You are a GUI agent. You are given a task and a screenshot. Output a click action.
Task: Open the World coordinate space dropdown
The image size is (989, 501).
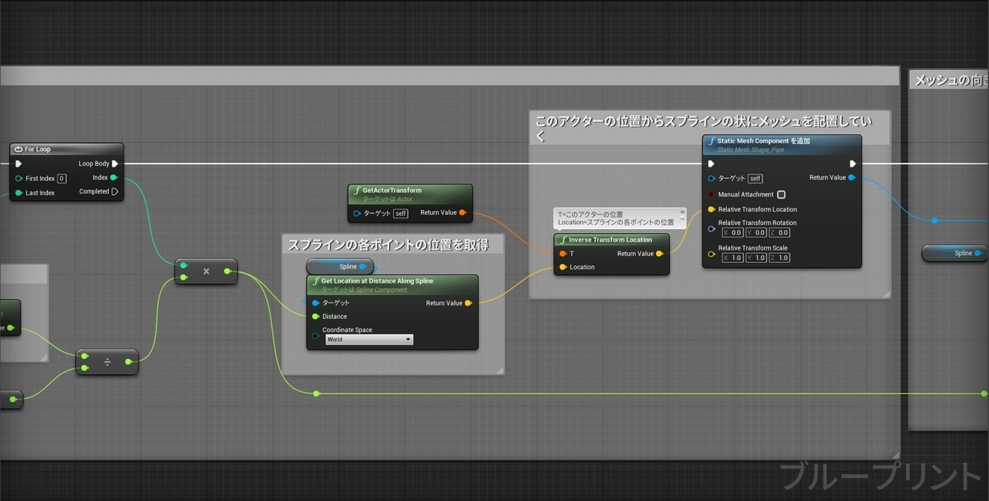coord(368,339)
